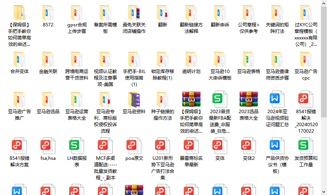Open the 亚马逊广告推广 folder
The image size is (327, 195).
[x=19, y=99]
